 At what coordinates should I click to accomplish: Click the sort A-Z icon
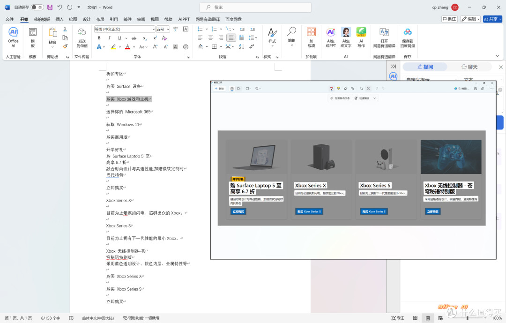click(x=241, y=46)
